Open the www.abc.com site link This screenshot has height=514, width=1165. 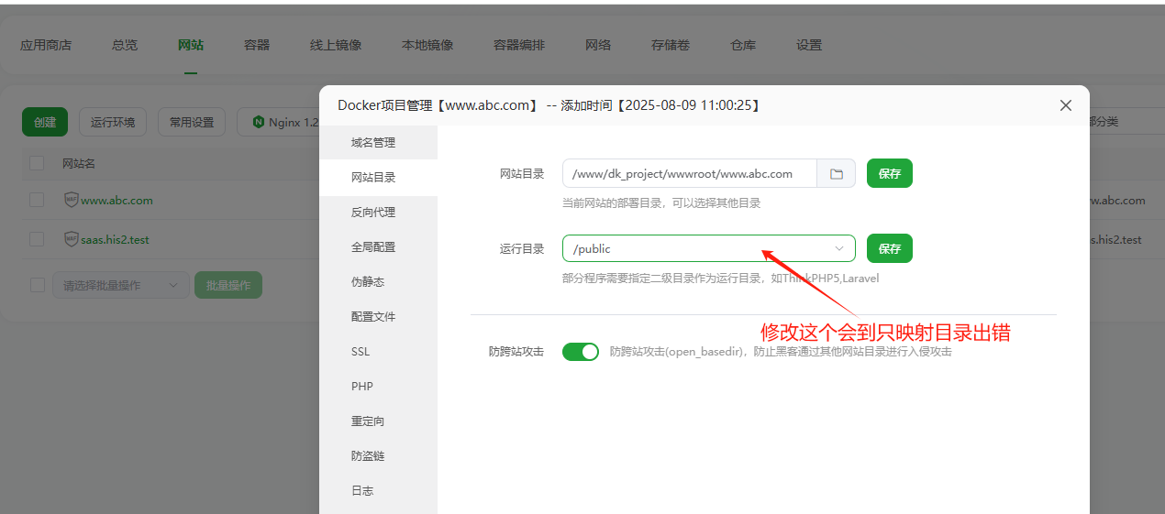116,200
